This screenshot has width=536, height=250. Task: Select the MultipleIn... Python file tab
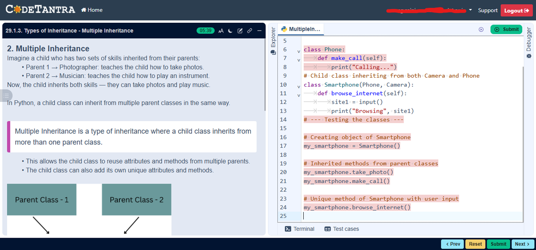click(x=300, y=29)
